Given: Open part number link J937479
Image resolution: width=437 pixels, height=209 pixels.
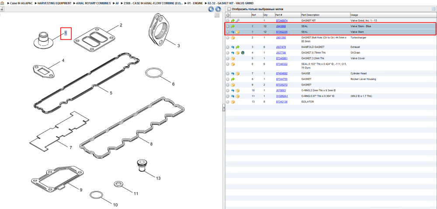Looking at the screenshot, I should click(281, 47).
